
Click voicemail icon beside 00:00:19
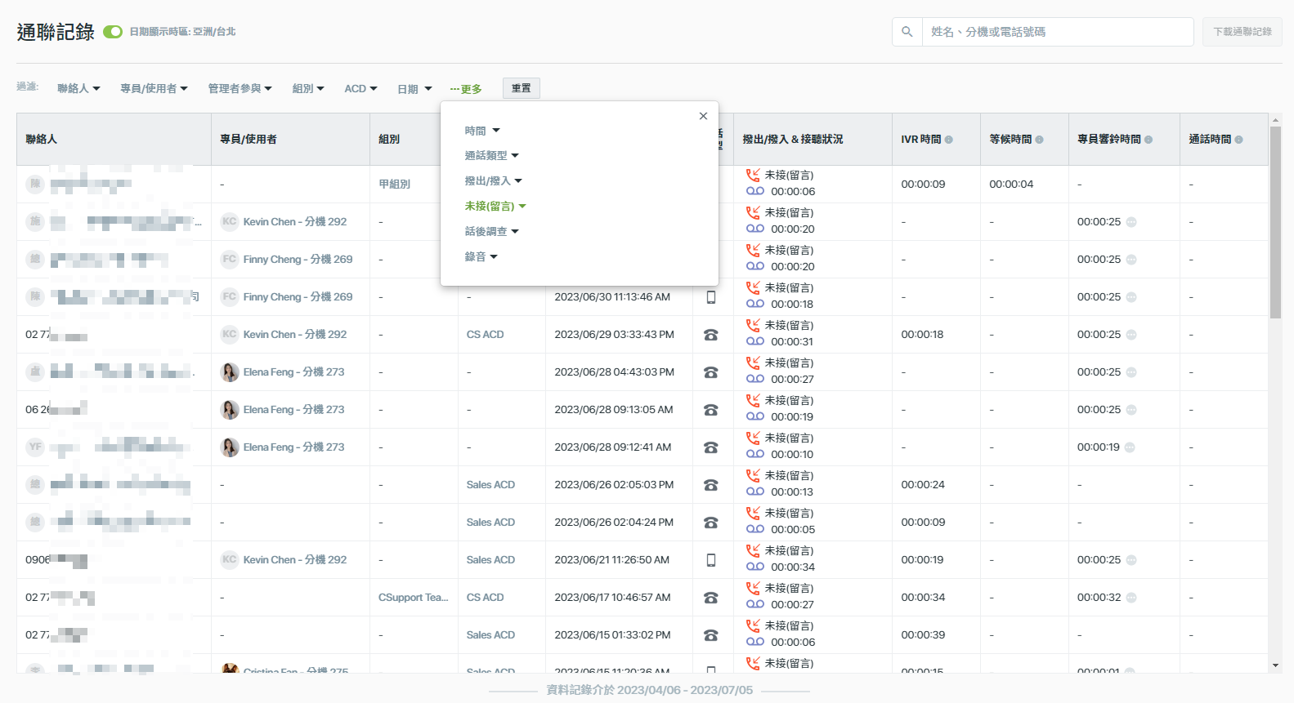(755, 416)
